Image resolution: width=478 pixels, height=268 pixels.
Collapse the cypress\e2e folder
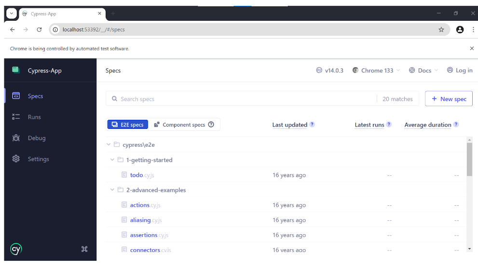(109, 144)
